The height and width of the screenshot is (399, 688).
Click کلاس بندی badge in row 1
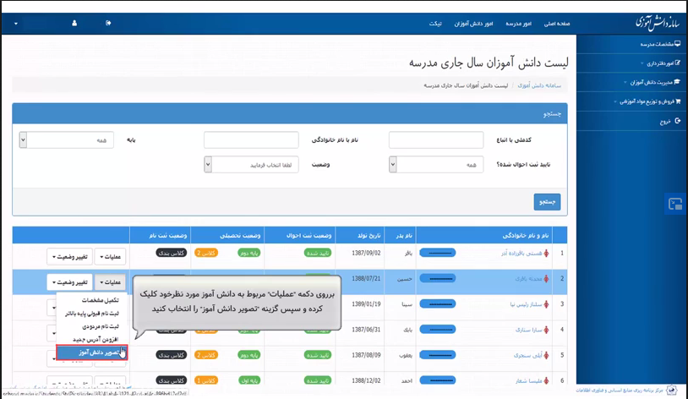171,254
